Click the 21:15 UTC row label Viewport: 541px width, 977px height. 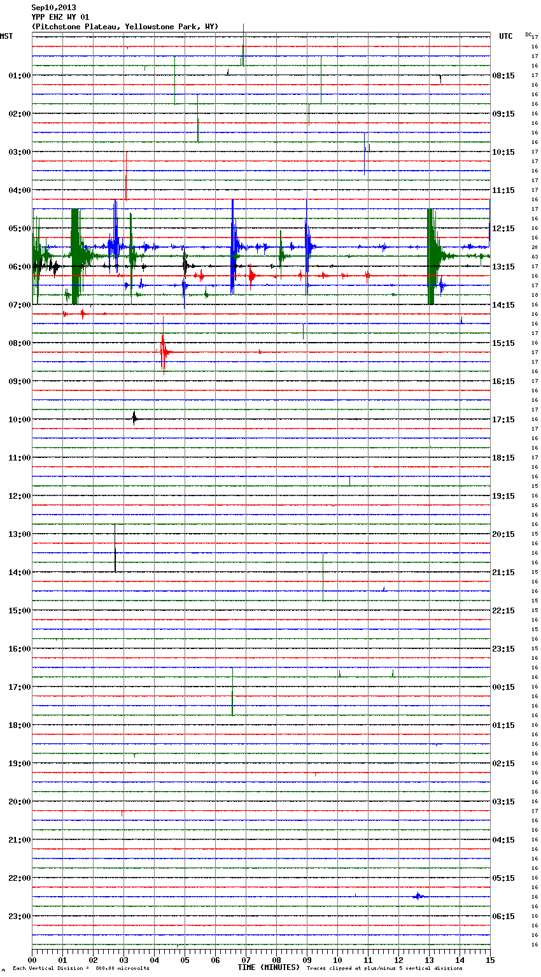pos(503,572)
